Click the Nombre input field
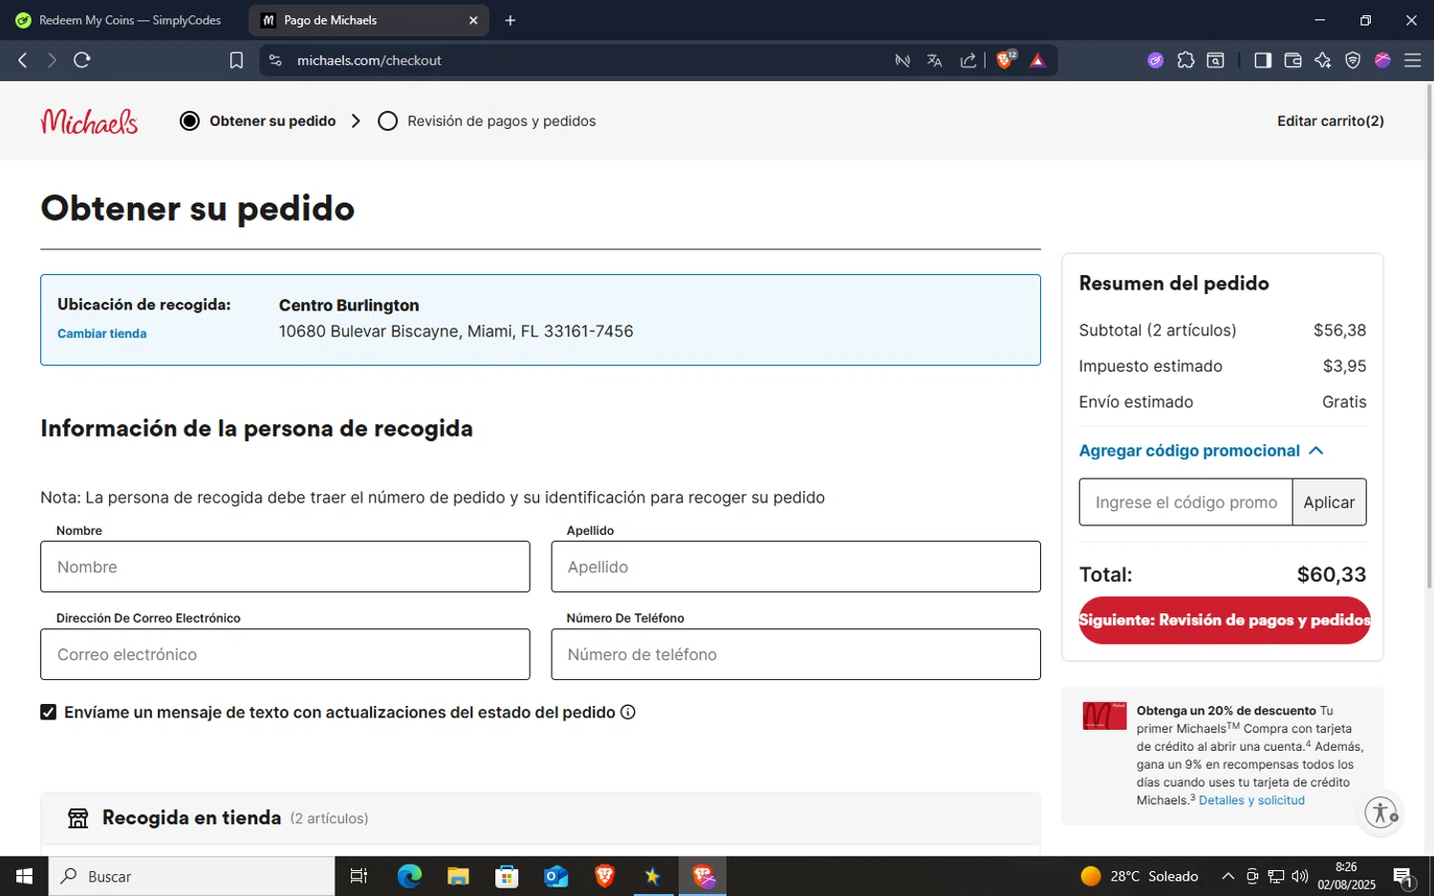The width and height of the screenshot is (1434, 896). (285, 566)
